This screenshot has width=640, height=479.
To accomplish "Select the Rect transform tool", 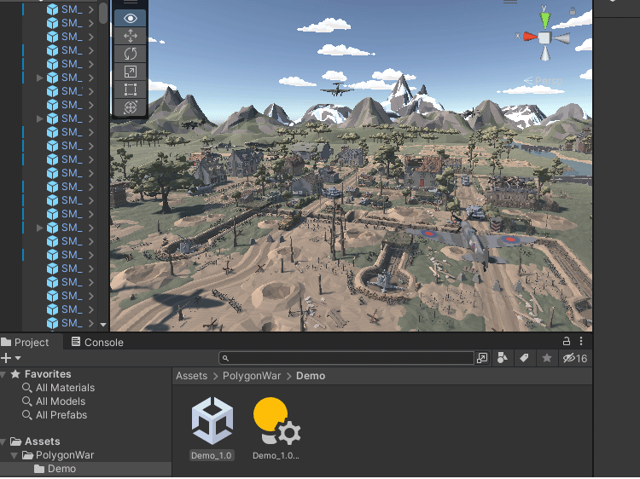I will pos(130,89).
